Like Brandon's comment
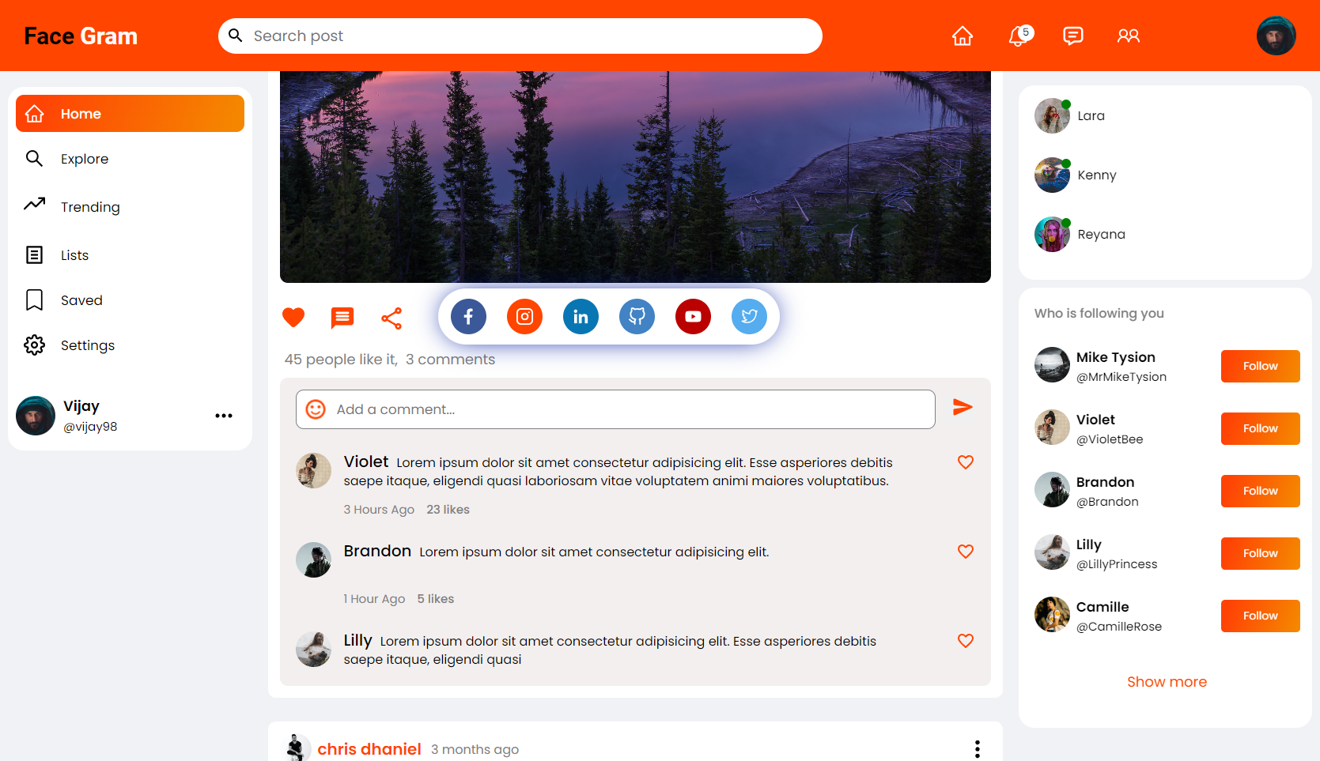Image resolution: width=1320 pixels, height=761 pixels. 966,552
